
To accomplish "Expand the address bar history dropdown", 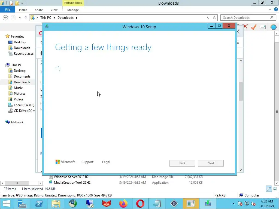I will click(208, 18).
